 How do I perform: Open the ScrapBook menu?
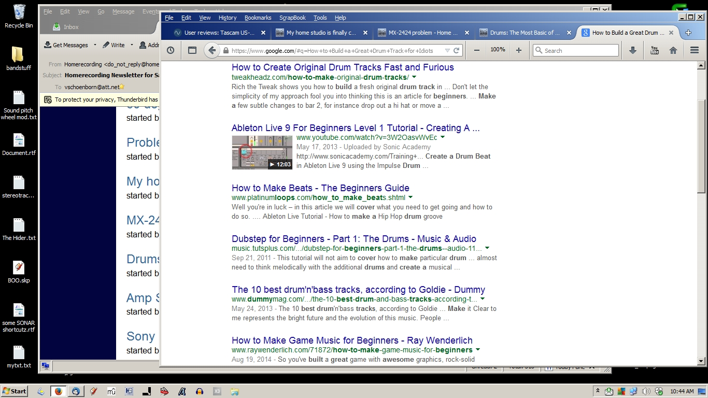tap(292, 18)
